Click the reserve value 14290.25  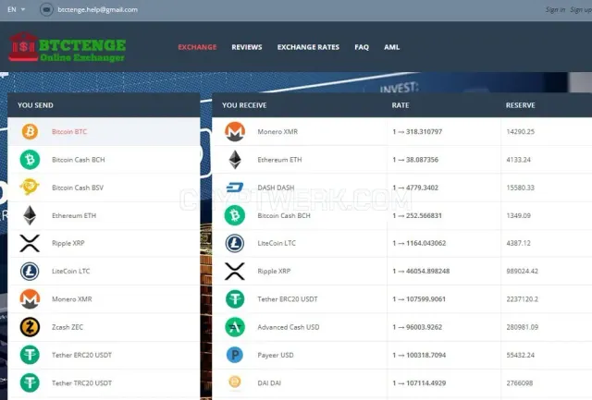coord(520,131)
